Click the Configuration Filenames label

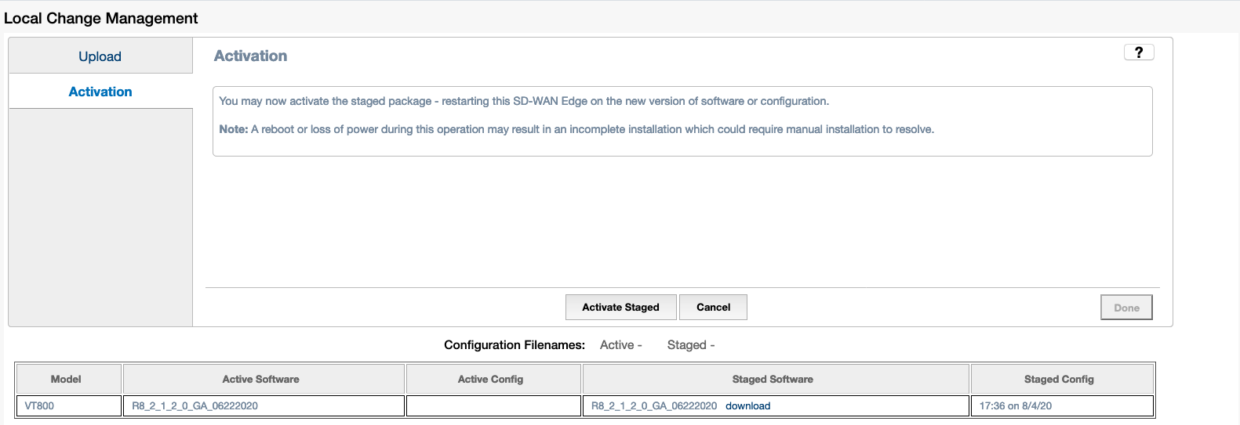(x=515, y=345)
